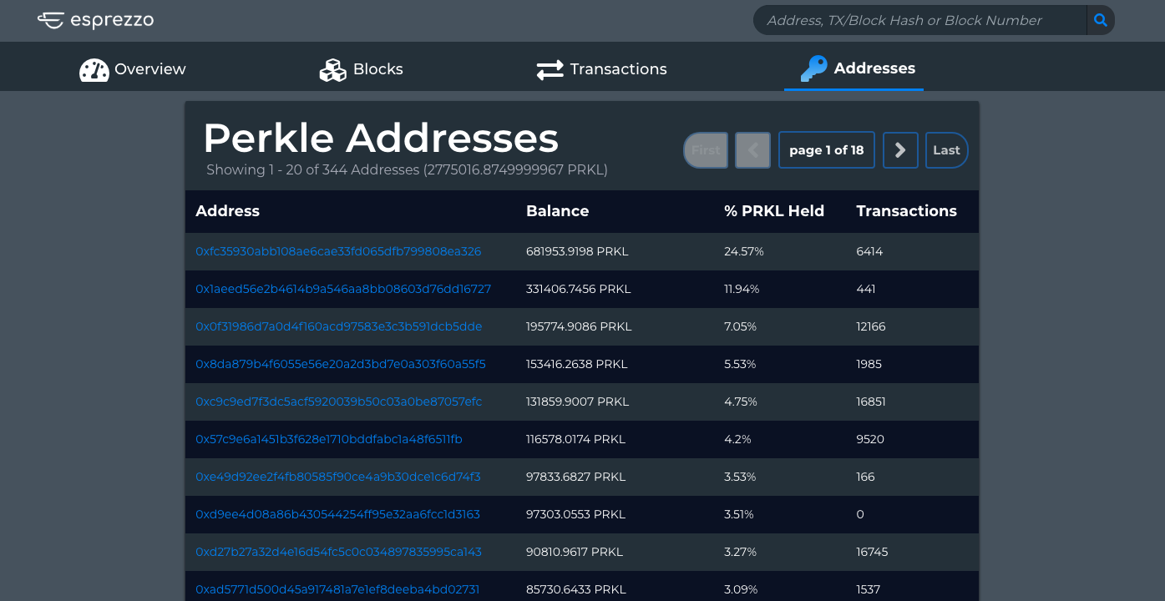Open address 0x1aeed56e2b4614b9a546aa8bb08603d76dd16727
Screen dimensions: 1165x601
click(x=343, y=289)
